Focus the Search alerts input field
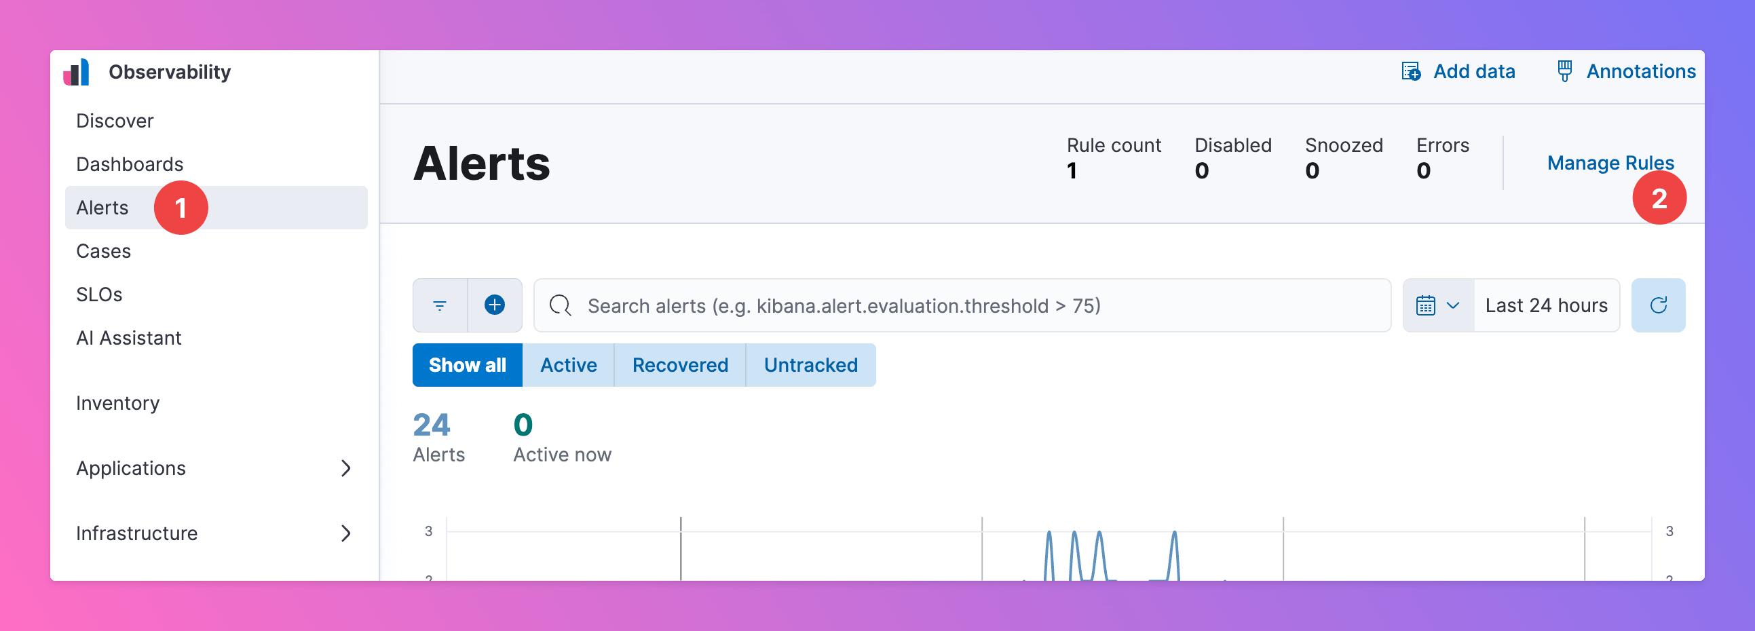1755x631 pixels. click(962, 305)
